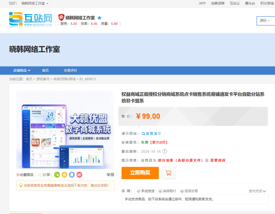
Task: Open 积分商城 link in top bar
Action: (x=267, y=3)
